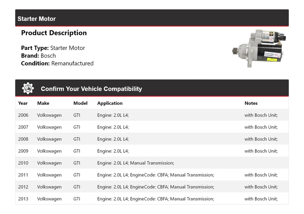Click the Notes column header
This screenshot has height=214, width=304.
coord(251,103)
